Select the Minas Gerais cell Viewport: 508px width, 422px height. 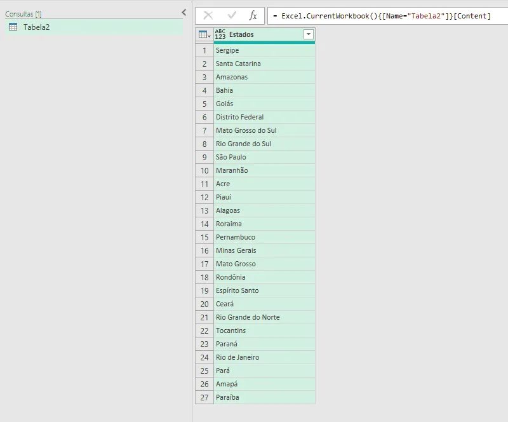pos(264,250)
